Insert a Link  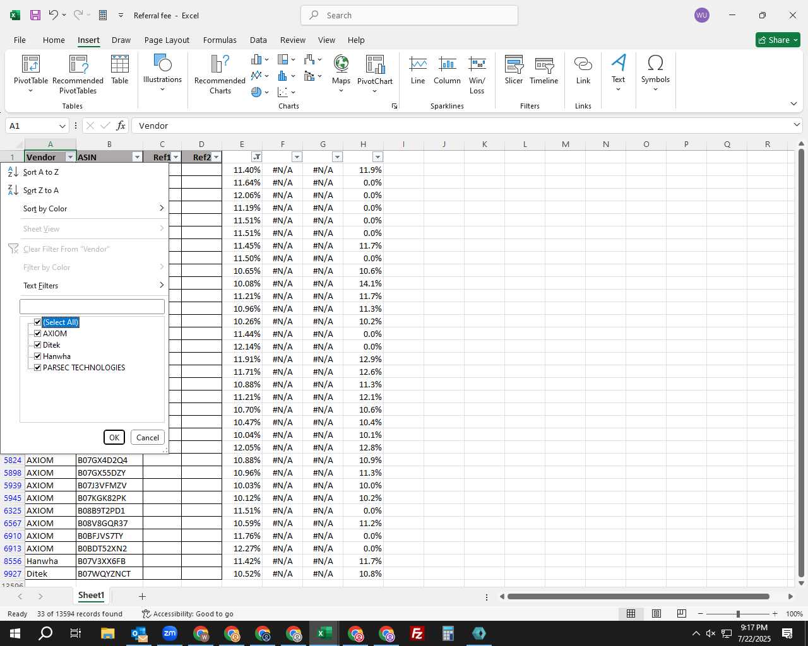(583, 69)
